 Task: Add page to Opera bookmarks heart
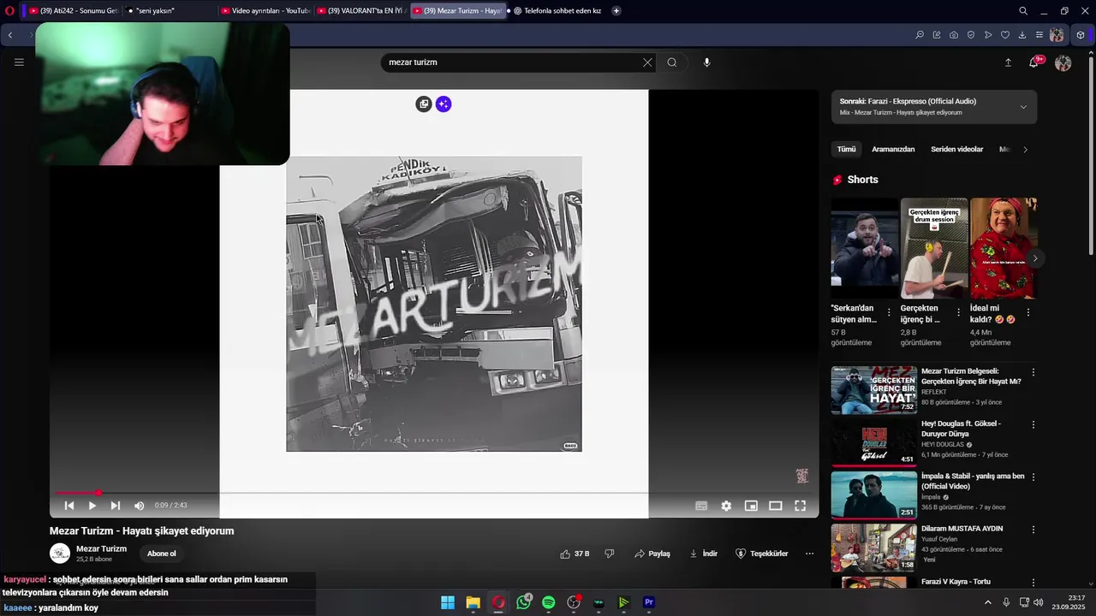(1005, 35)
